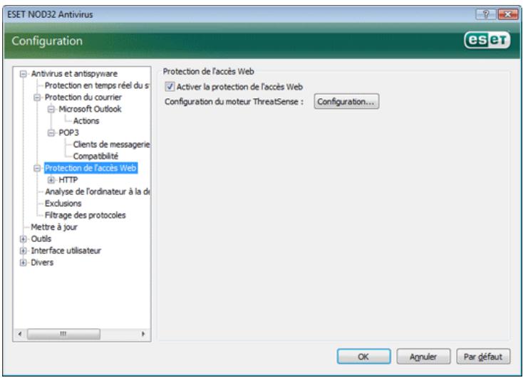Select Exclusions tree item
This screenshot has height=378, width=523.
tap(63, 204)
